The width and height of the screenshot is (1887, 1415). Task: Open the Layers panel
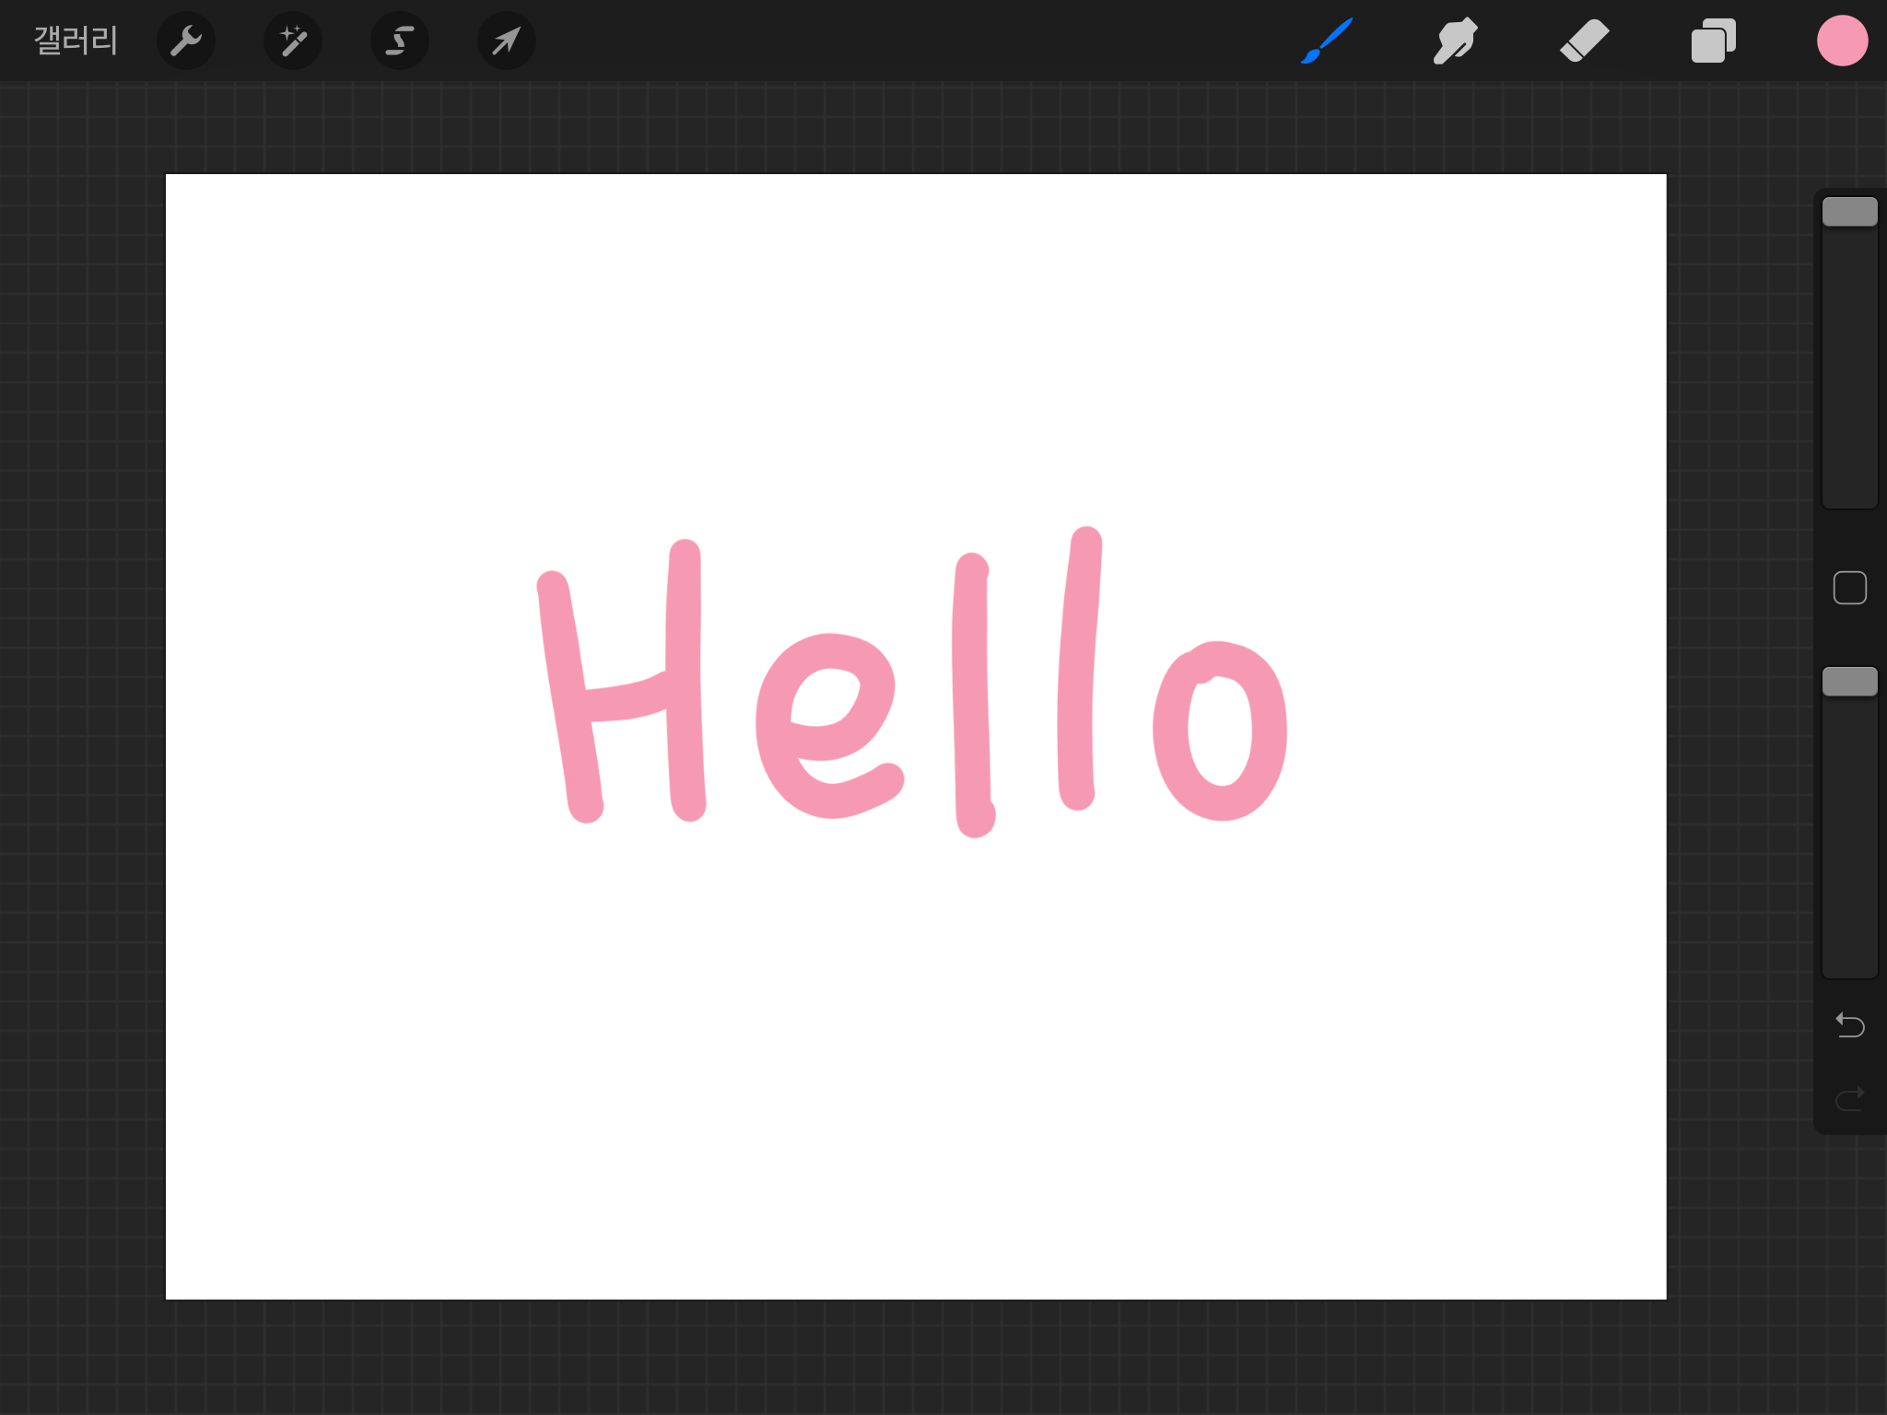1713,41
